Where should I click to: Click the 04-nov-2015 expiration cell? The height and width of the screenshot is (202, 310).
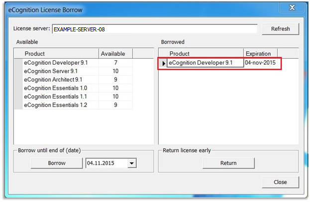(x=260, y=63)
